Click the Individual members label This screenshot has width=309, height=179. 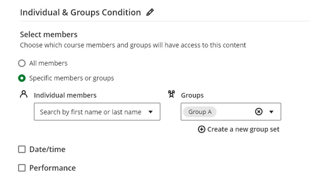[x=65, y=95]
